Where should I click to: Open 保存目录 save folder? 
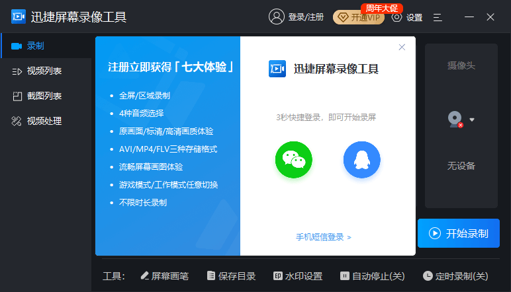[x=231, y=276]
